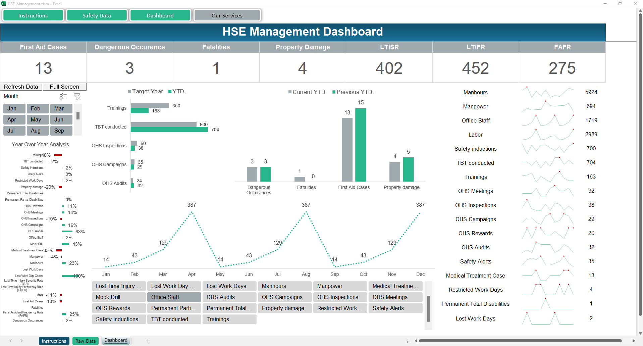Click the Refresh Data button
This screenshot has height=346, width=643.
(21, 87)
